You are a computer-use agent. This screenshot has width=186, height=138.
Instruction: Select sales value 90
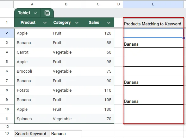pyautogui.click(x=98, y=81)
